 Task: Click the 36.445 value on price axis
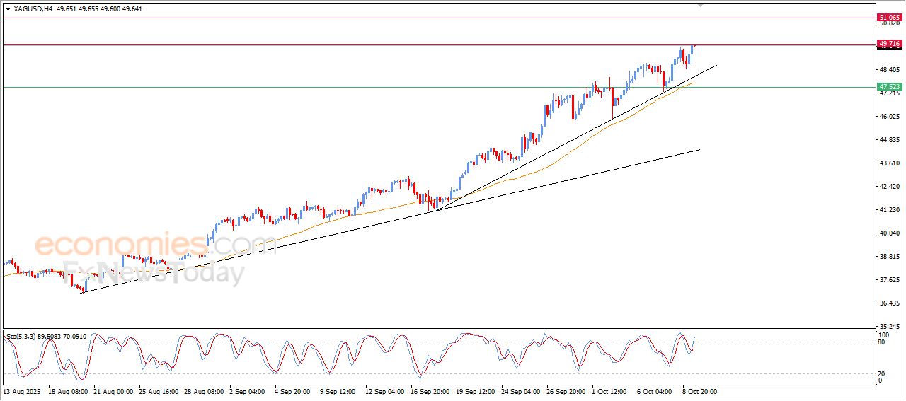pos(888,303)
